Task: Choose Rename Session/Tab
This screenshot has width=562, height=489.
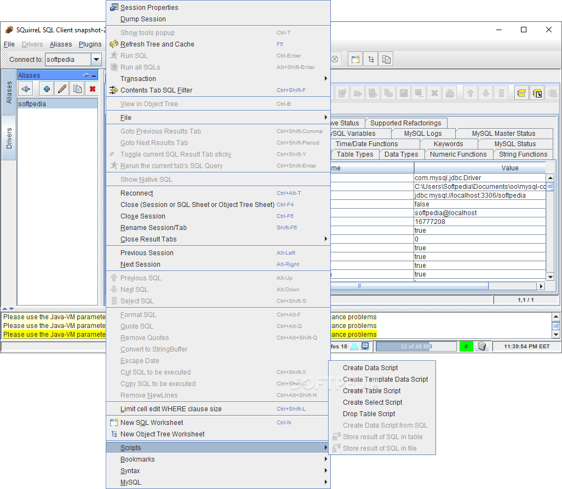Action: [218, 227]
